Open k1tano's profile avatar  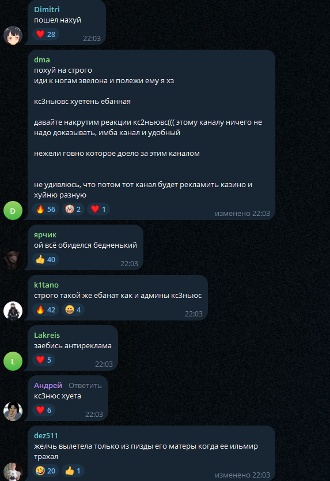[13, 311]
